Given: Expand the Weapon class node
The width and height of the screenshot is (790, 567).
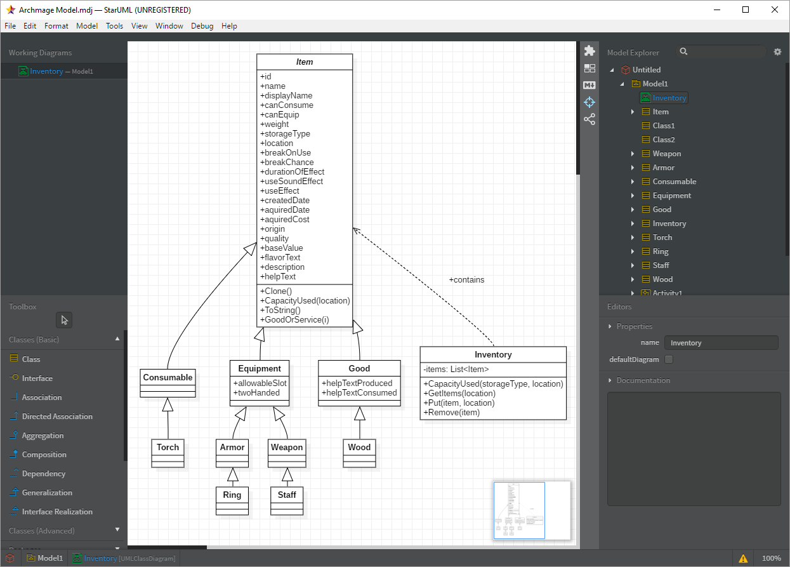Looking at the screenshot, I should (633, 154).
